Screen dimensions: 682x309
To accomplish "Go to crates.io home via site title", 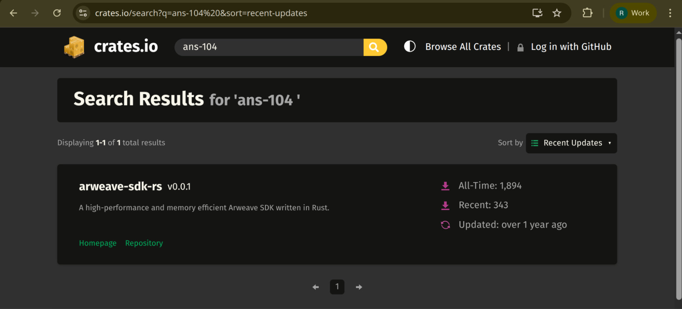I will [126, 46].
